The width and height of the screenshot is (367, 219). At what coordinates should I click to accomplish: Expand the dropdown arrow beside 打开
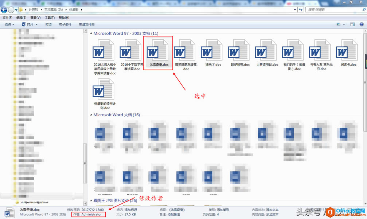tap(37, 24)
